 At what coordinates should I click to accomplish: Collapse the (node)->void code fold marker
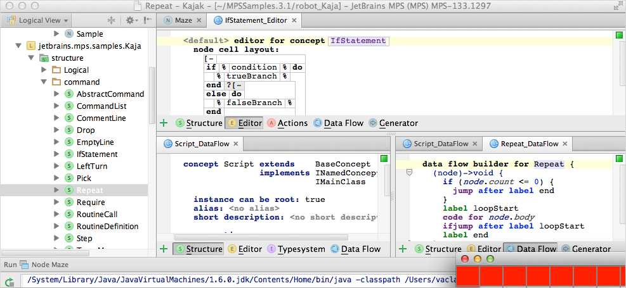tap(409, 172)
